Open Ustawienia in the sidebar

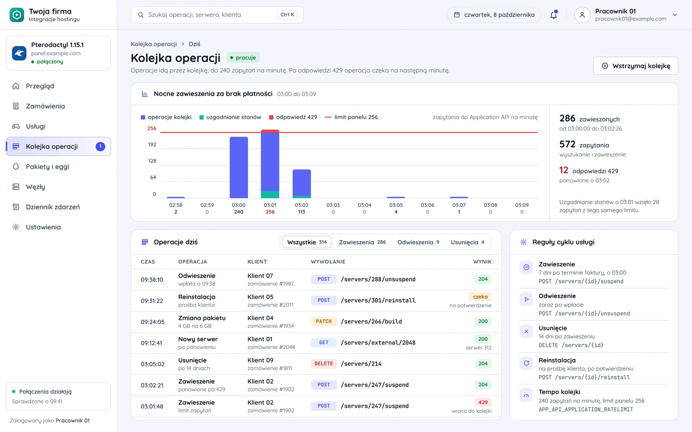[58, 227]
